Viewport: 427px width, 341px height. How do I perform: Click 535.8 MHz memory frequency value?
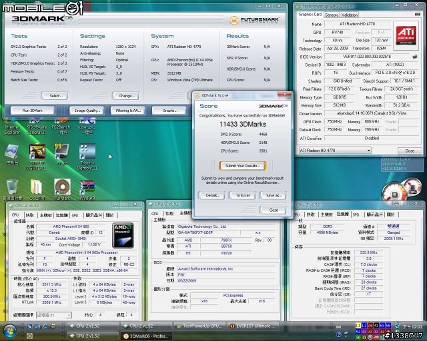(x=368, y=252)
